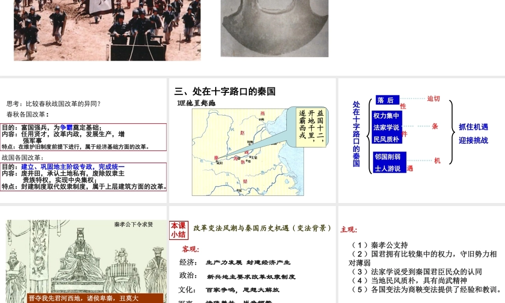Click the 法家学说 blue box
The height and width of the screenshot is (303, 505).
387,127
